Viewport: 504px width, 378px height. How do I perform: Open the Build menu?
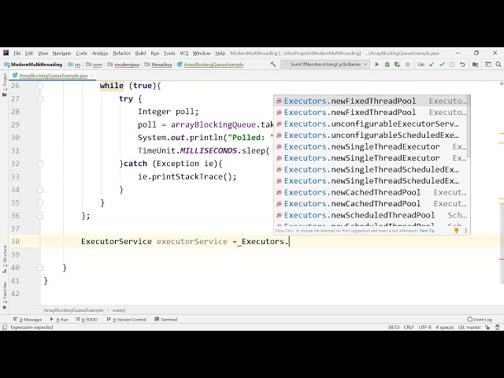click(x=140, y=53)
